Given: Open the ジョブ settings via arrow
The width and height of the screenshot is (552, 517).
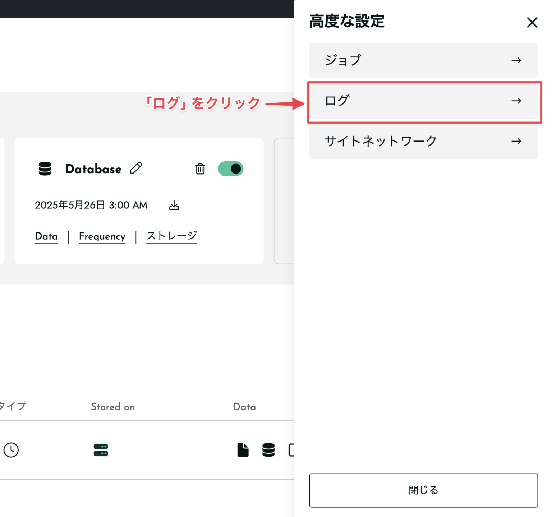Looking at the screenshot, I should coord(516,61).
